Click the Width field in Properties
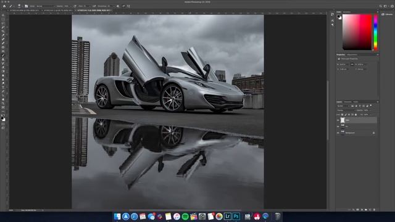This screenshot has height=222, width=395. tap(344, 64)
